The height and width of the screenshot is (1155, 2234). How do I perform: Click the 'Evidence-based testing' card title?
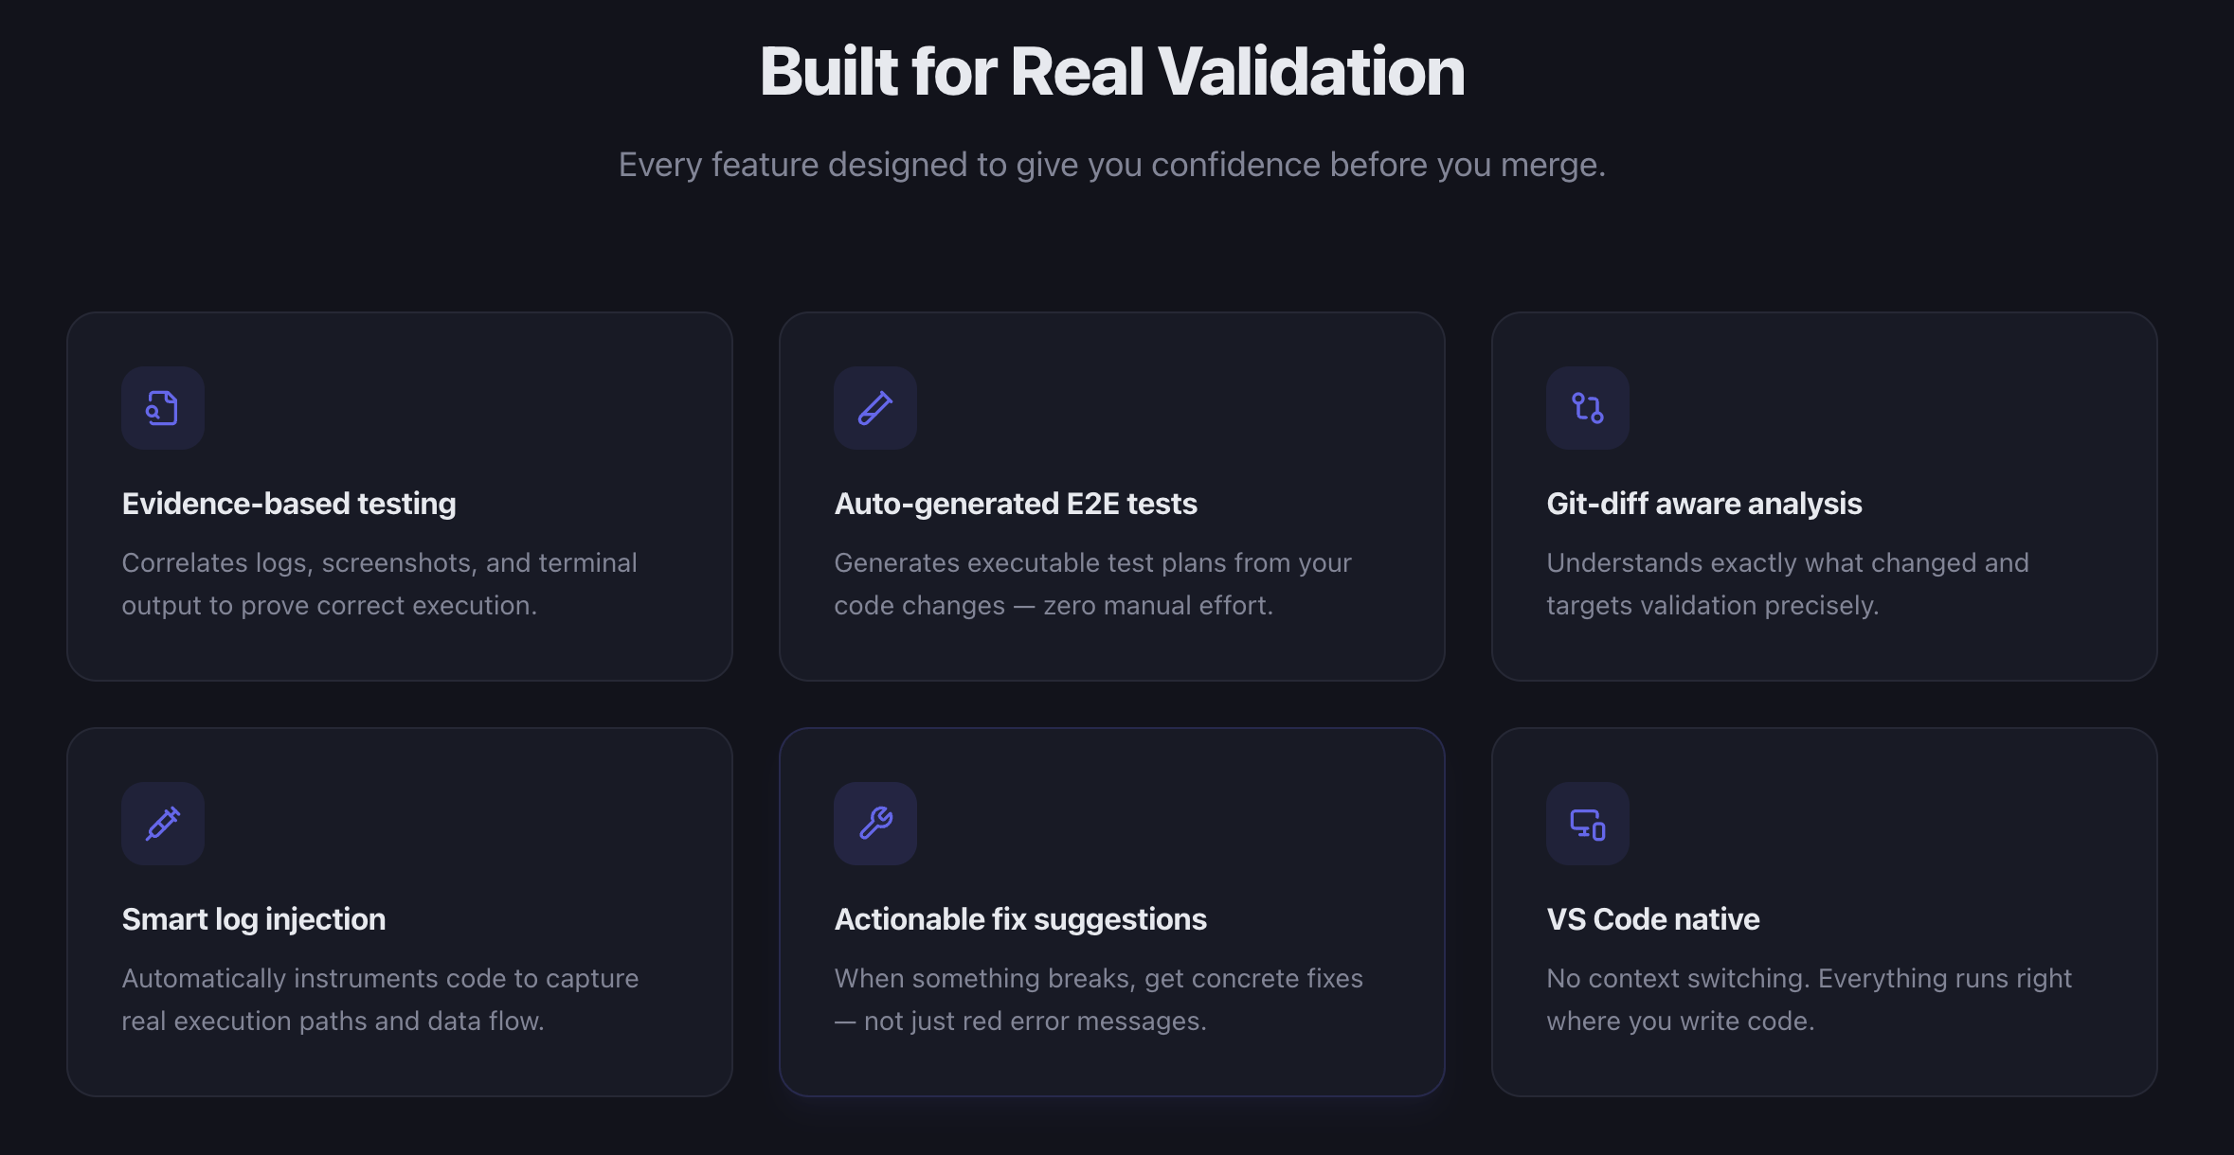pos(289,504)
